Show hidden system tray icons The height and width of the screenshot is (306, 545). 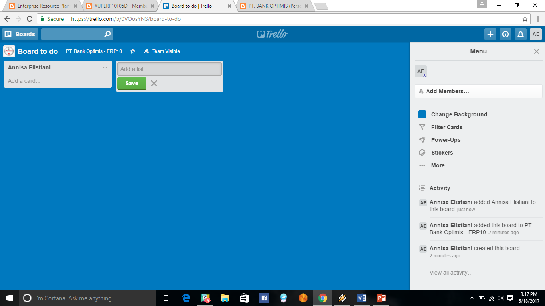[472, 298]
